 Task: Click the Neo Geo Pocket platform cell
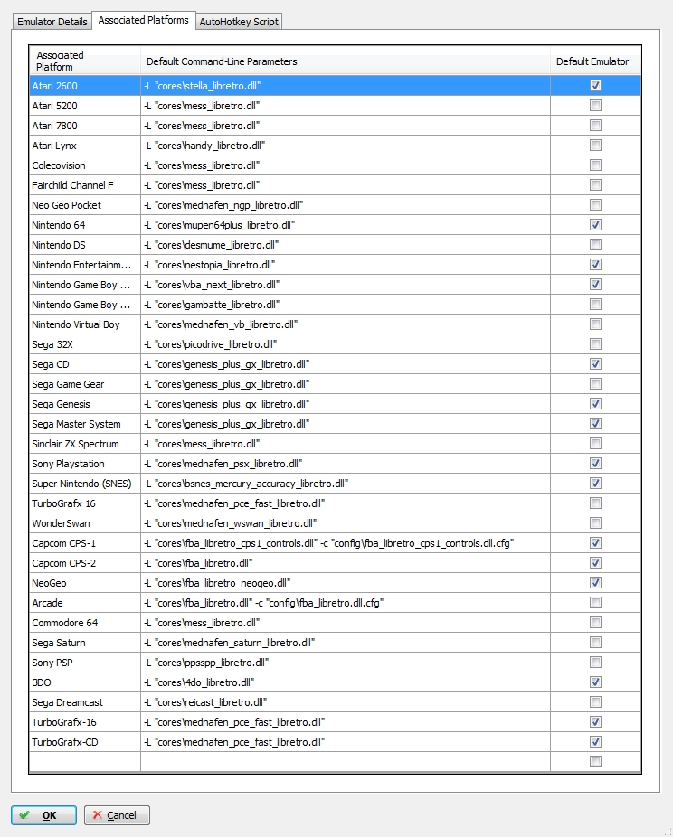click(85, 205)
